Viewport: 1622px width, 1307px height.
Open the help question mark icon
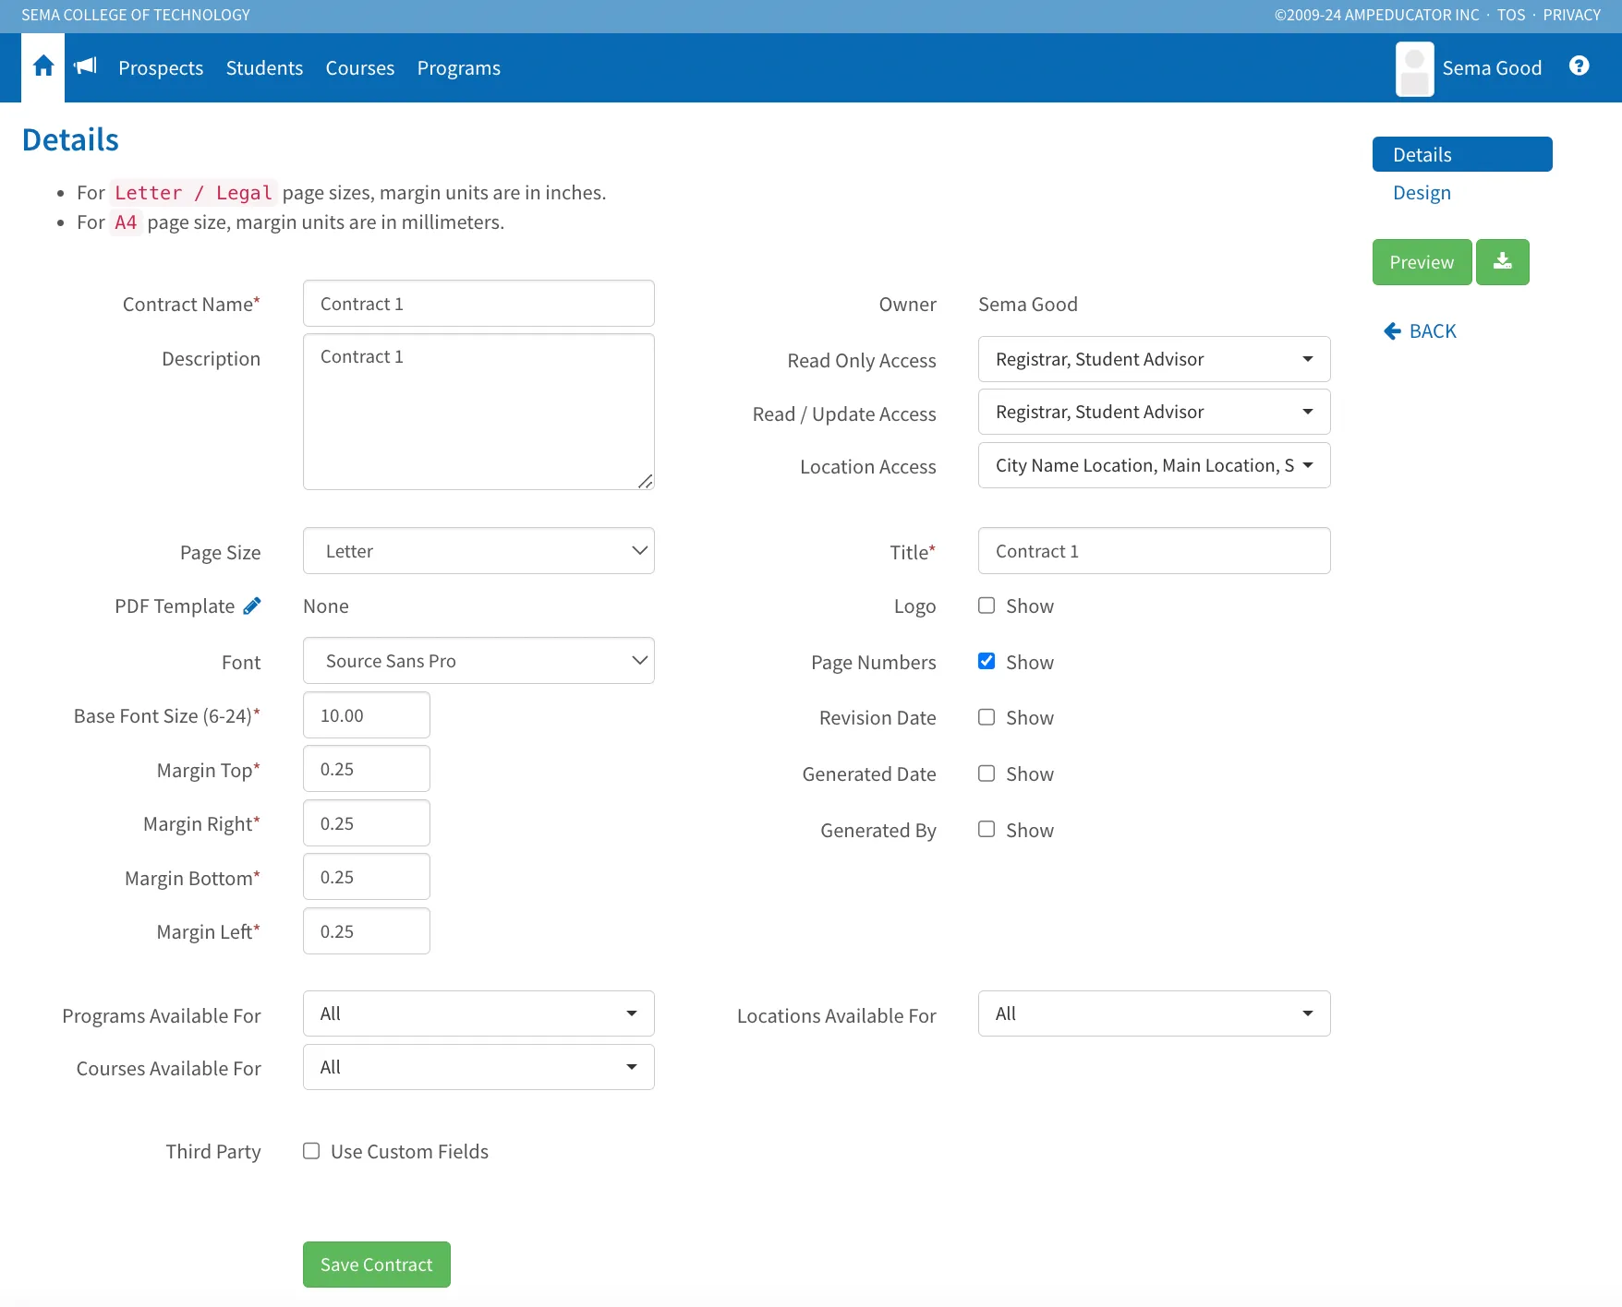point(1579,66)
